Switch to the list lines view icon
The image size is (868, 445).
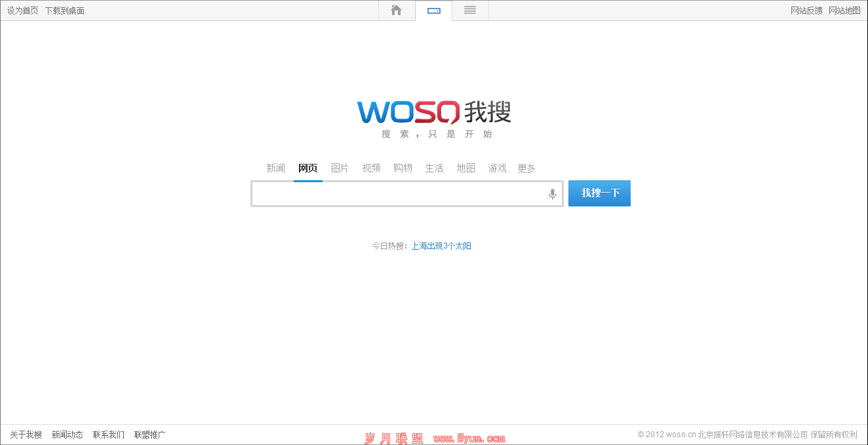pos(470,10)
